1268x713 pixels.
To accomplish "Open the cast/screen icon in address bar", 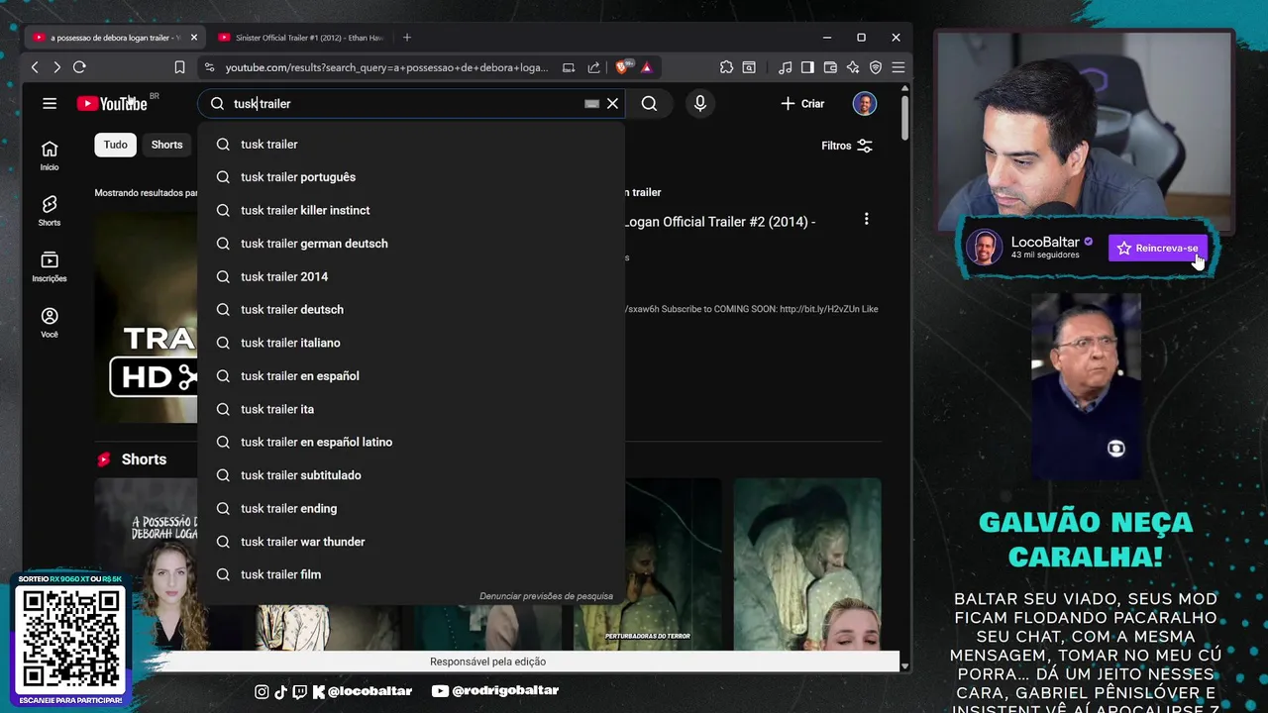I will pos(569,67).
